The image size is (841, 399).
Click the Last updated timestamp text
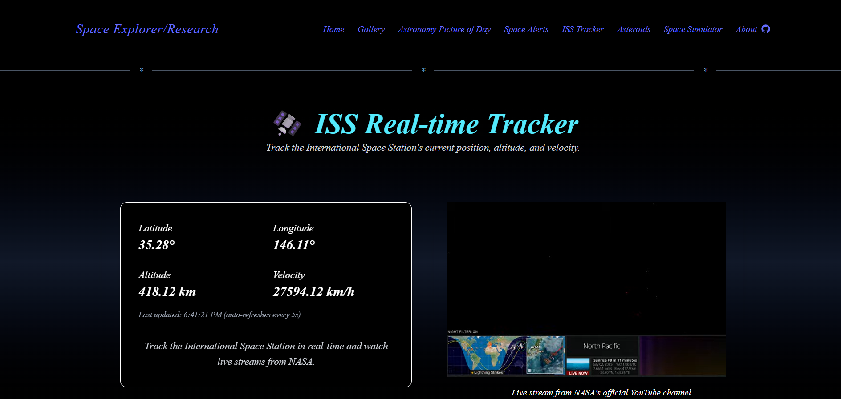coord(219,315)
